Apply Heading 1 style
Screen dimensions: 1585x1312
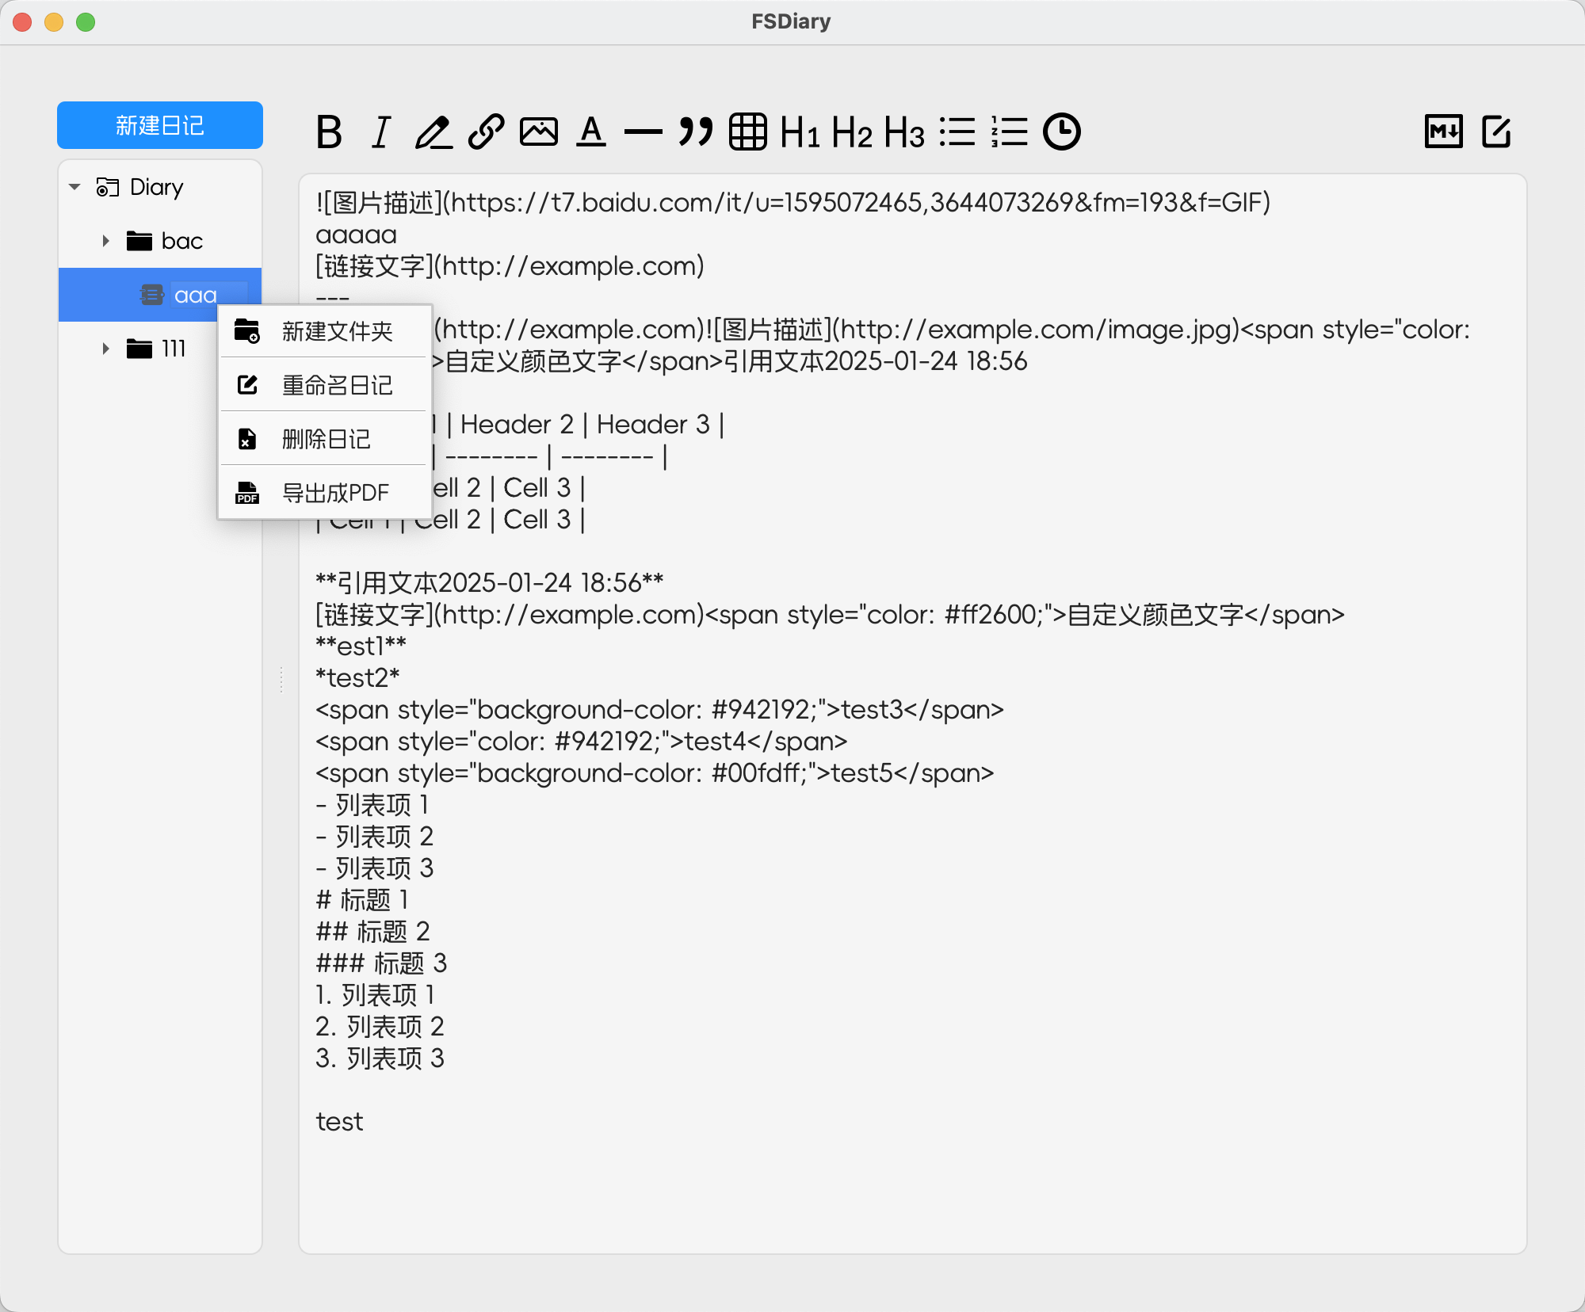(799, 132)
